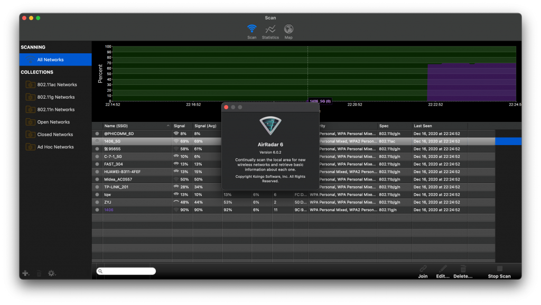Select the ZYJ network name
Viewport: 541px width, 305px height.
tap(108, 202)
